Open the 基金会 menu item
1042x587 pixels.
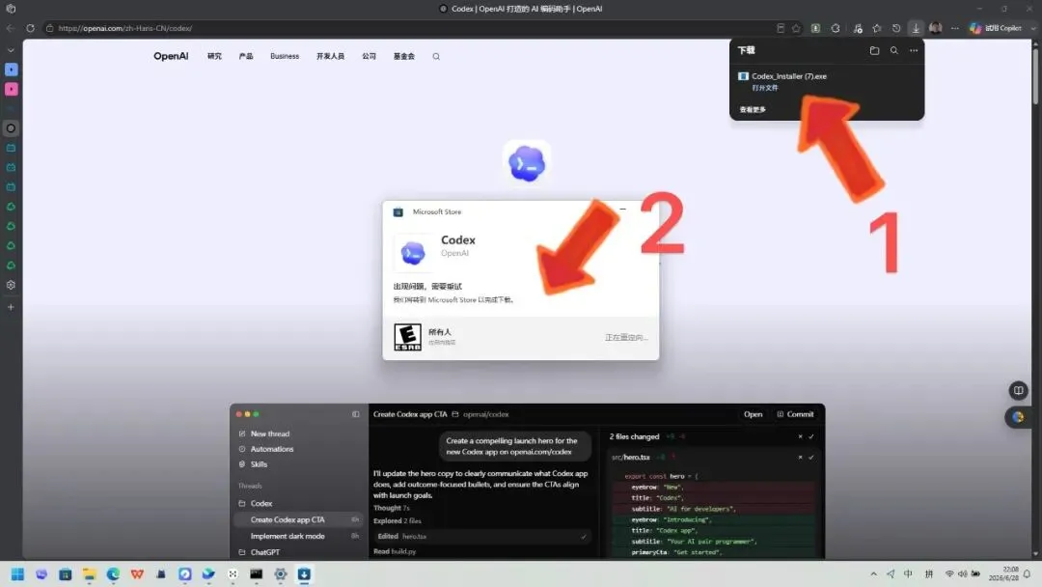(404, 57)
